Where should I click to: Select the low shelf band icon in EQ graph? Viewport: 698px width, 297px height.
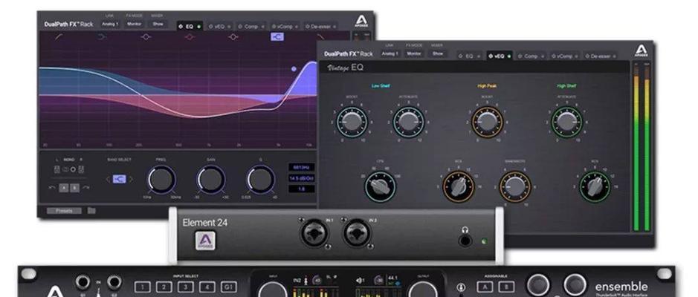102,37
